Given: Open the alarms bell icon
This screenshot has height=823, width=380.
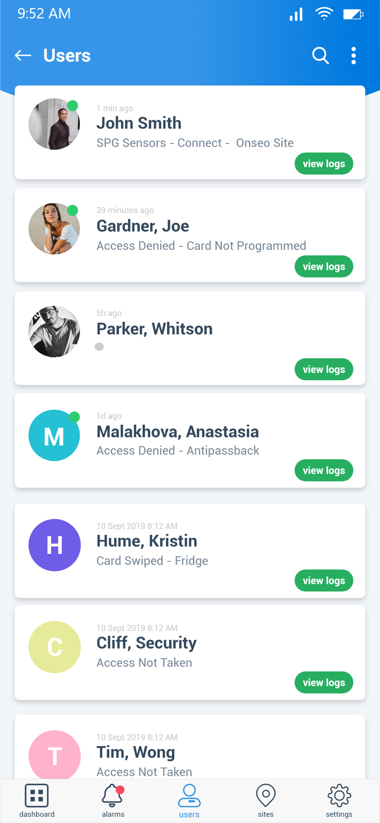Looking at the screenshot, I should [113, 801].
